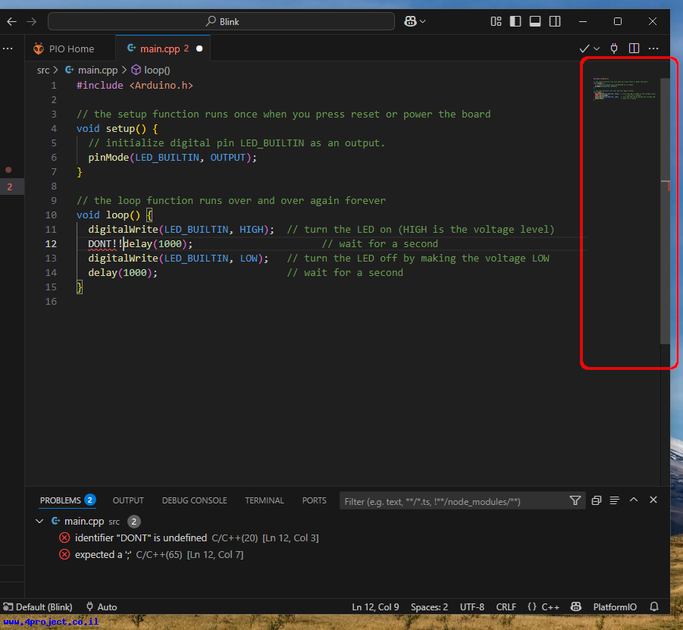Switch to the OUTPUT panel tab
Screen dimensions: 683x630
(x=128, y=500)
